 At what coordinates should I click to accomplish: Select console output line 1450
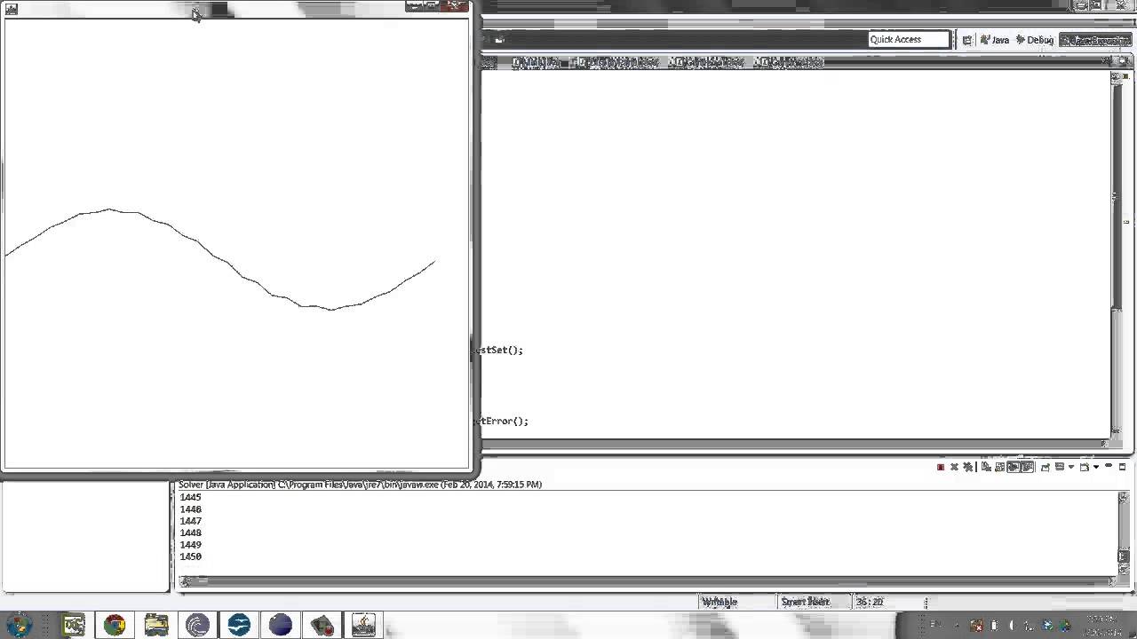[190, 556]
